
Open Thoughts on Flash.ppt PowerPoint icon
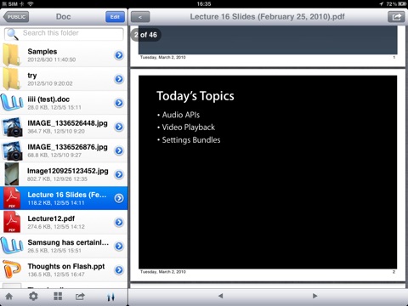(12, 269)
